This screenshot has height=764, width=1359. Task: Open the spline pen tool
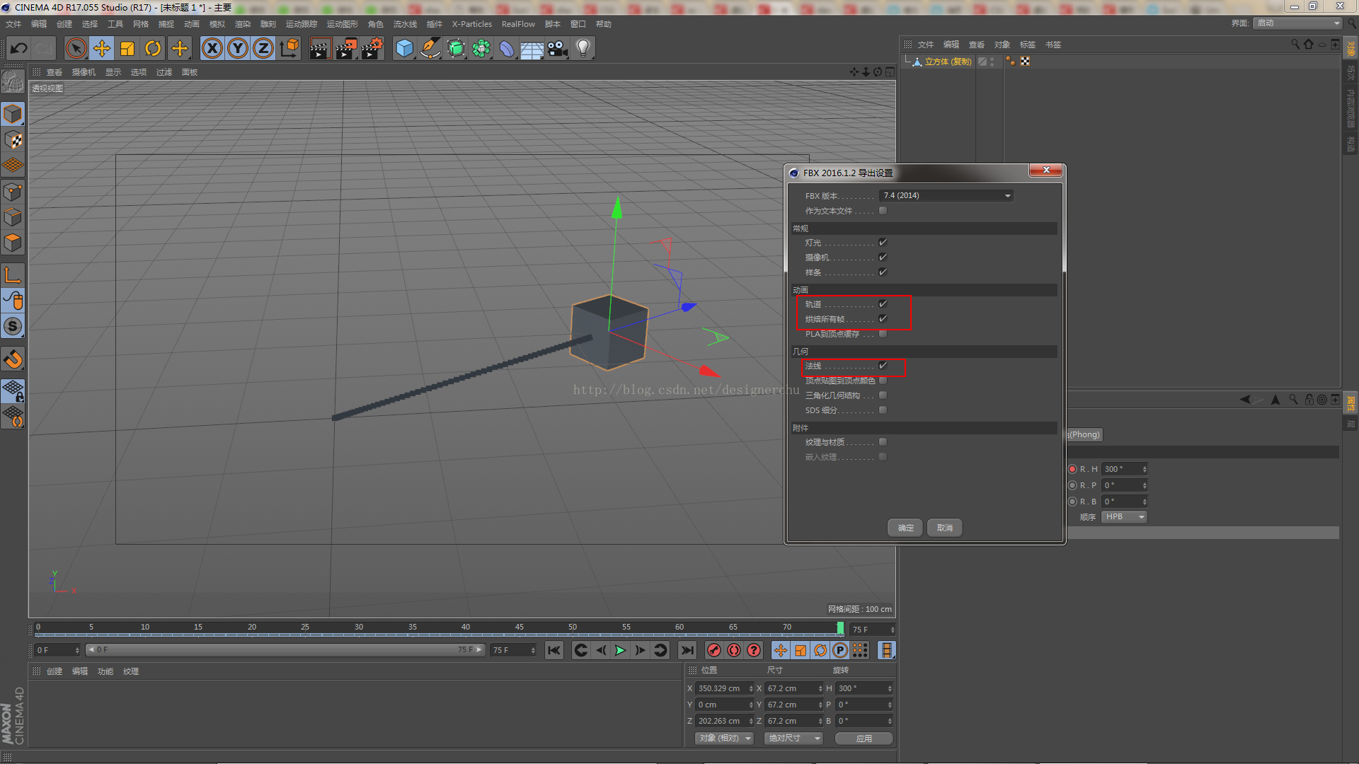430,49
